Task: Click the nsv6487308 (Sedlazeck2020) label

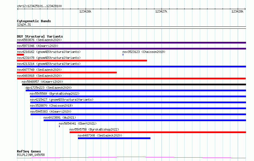Action: 100,135
